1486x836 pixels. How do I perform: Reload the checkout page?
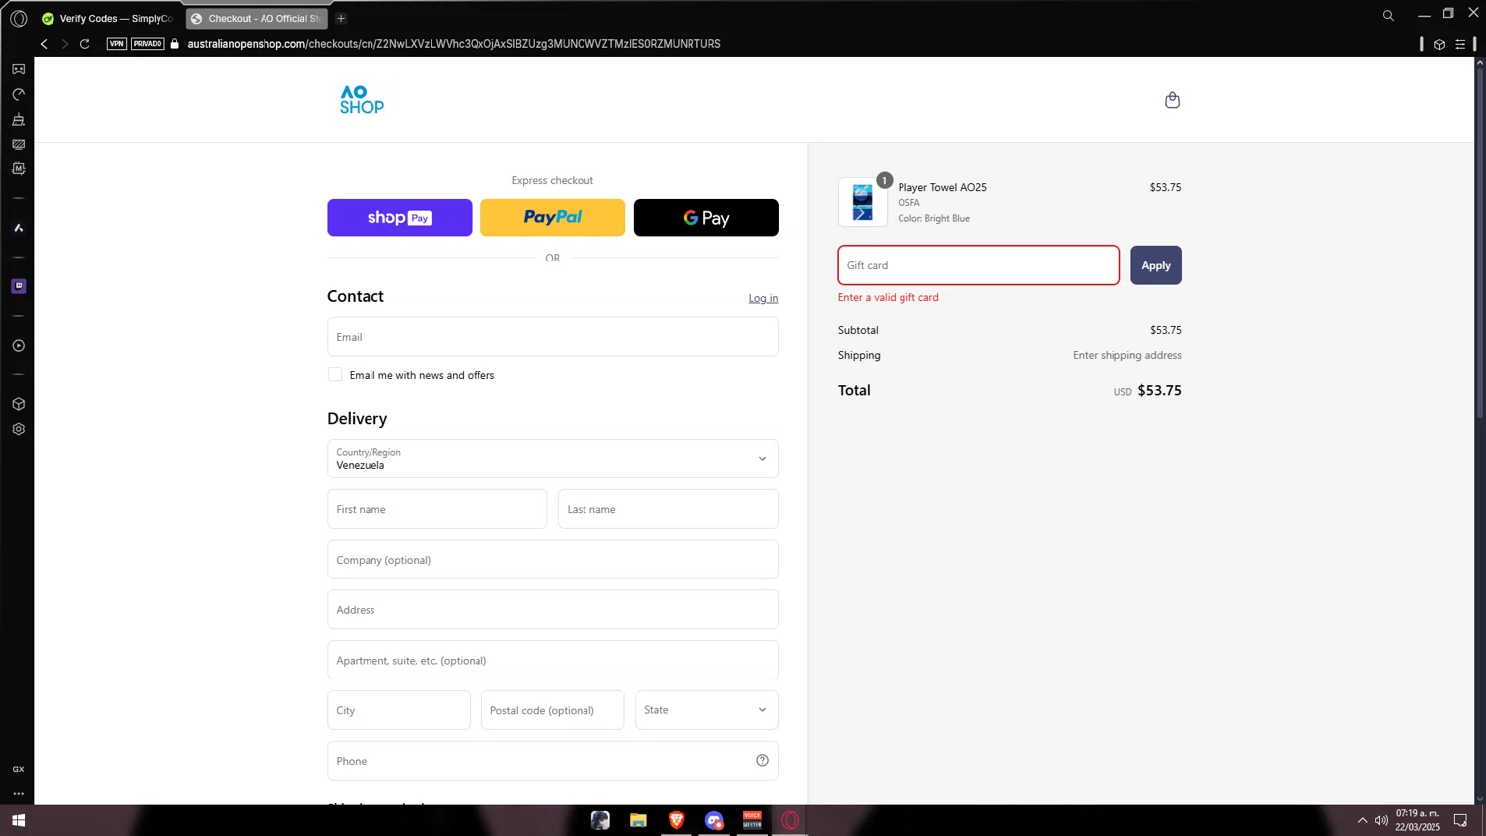[x=85, y=44]
